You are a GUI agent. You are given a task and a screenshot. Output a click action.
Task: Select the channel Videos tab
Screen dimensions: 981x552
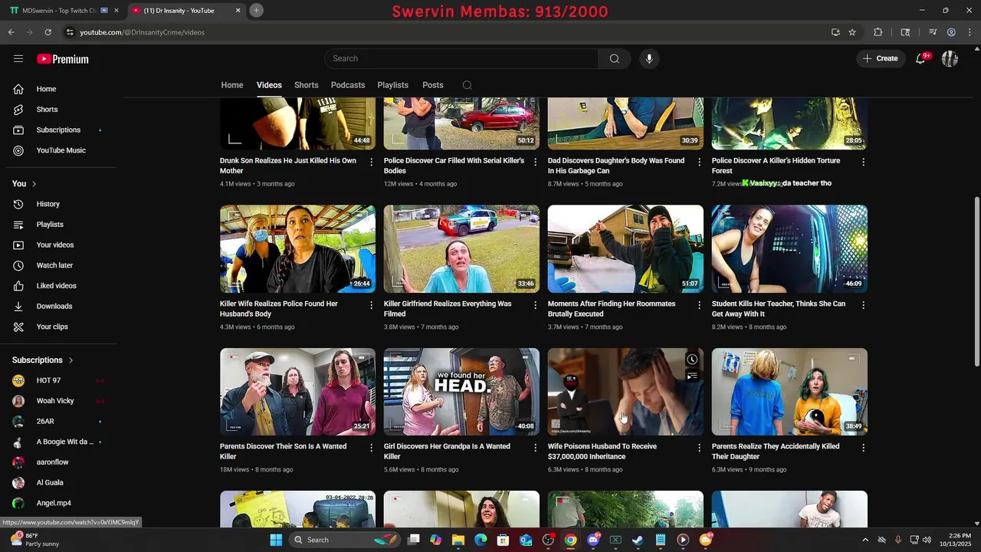tap(269, 85)
